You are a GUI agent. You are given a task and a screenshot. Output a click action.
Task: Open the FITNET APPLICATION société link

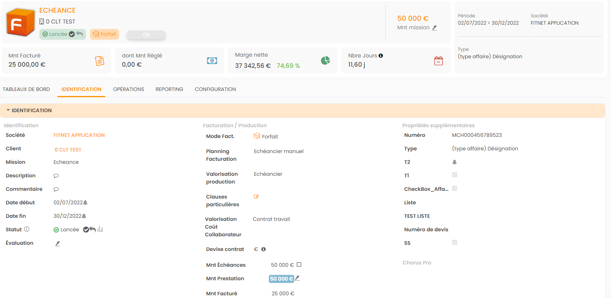(79, 135)
